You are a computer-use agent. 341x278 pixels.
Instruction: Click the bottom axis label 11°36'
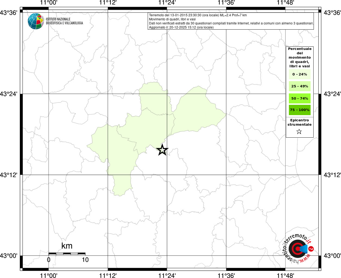pyautogui.click(x=226, y=276)
